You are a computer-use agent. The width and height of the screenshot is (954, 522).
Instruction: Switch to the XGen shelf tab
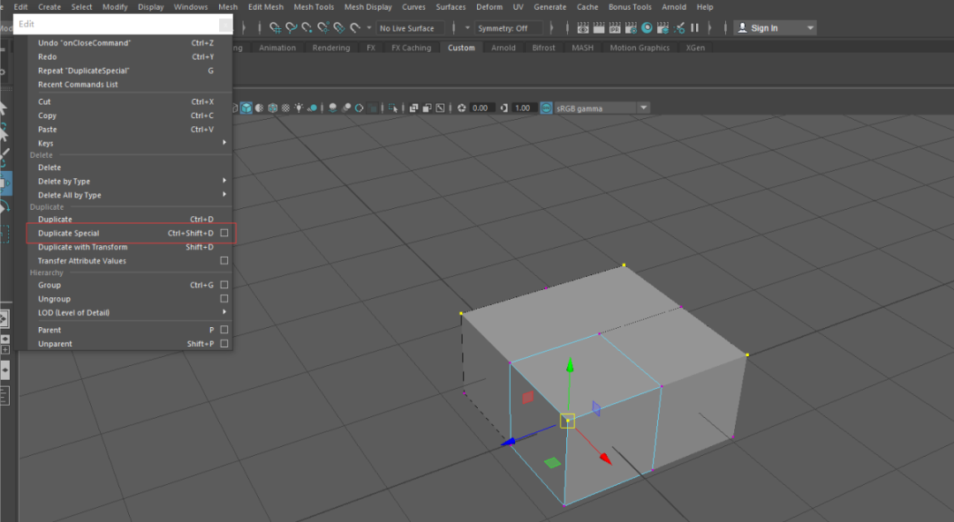(695, 48)
